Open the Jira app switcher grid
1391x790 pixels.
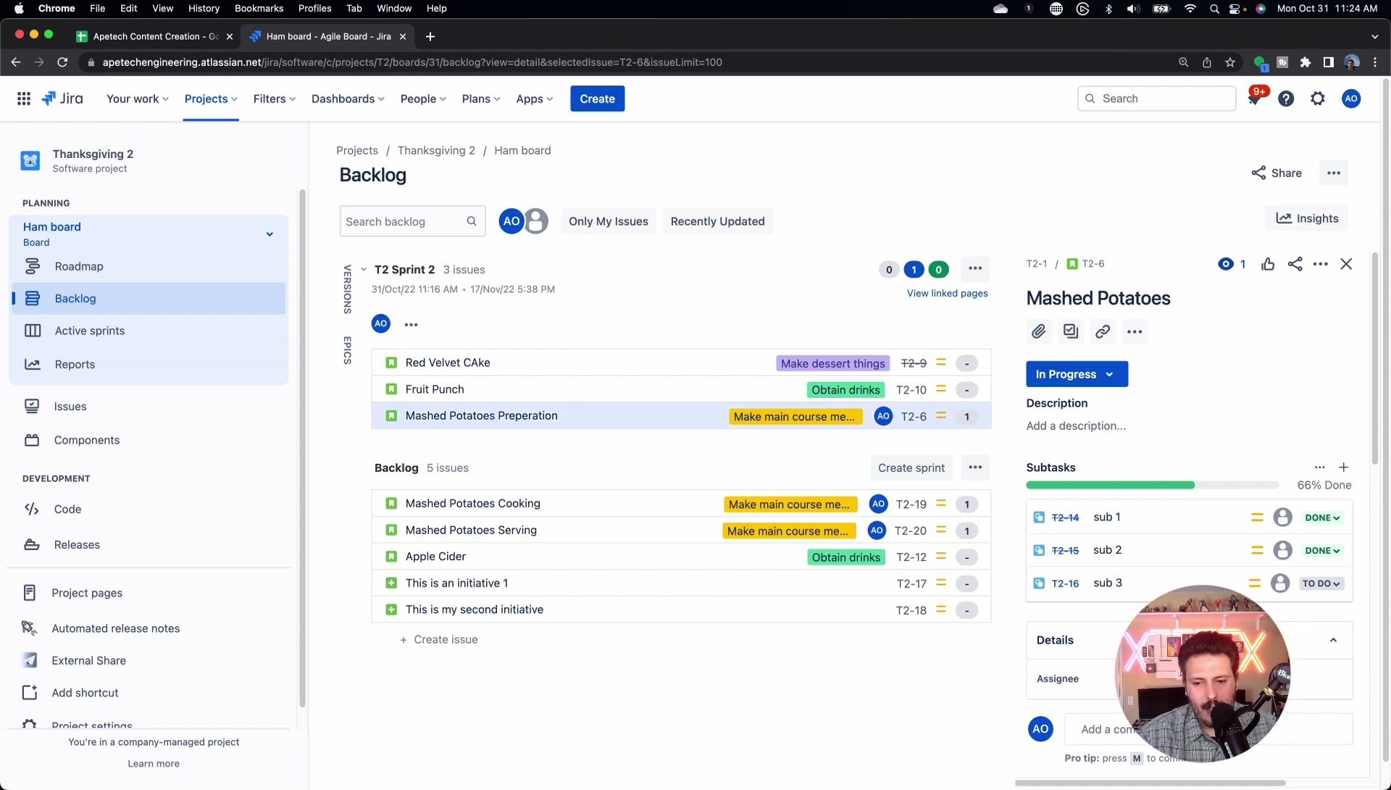pyautogui.click(x=23, y=99)
